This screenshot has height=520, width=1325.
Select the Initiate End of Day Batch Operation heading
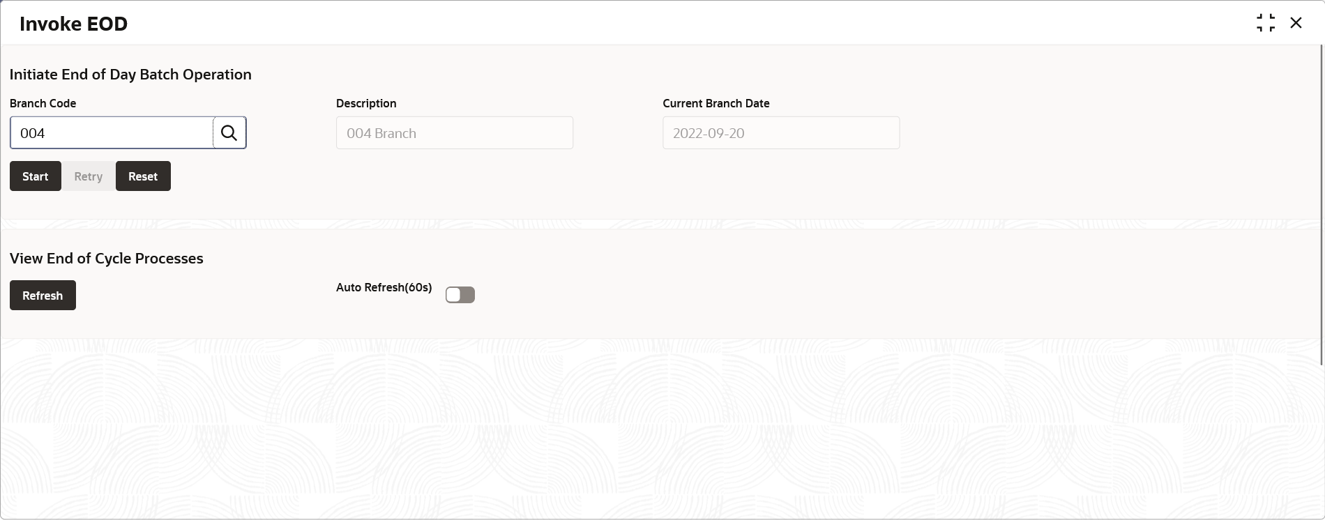point(130,75)
